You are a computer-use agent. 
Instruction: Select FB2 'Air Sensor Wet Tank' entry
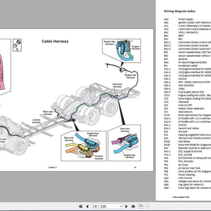(182, 168)
